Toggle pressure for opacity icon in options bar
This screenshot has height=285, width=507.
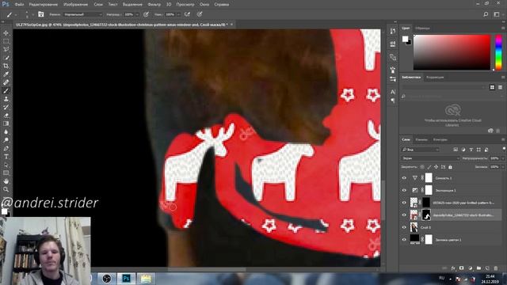(146, 14)
